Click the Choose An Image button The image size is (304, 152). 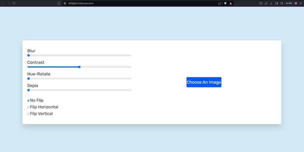click(204, 82)
